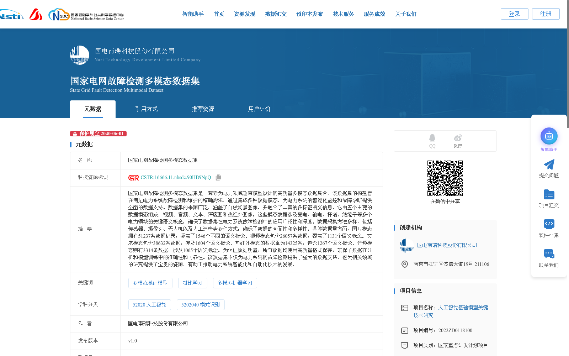Screen dimensions: 569x356
Task: Click keyword tag 对比学习
Action: pyautogui.click(x=192, y=283)
